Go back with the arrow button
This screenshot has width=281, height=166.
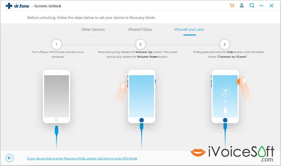[9, 158]
